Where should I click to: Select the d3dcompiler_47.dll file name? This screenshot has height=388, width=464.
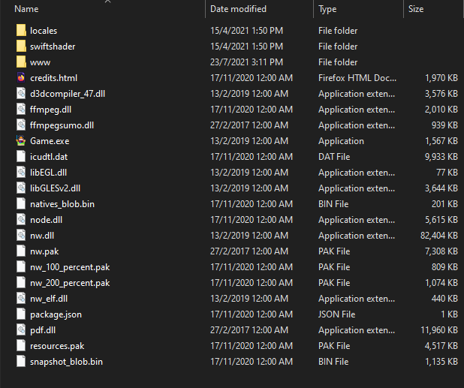pyautogui.click(x=68, y=94)
